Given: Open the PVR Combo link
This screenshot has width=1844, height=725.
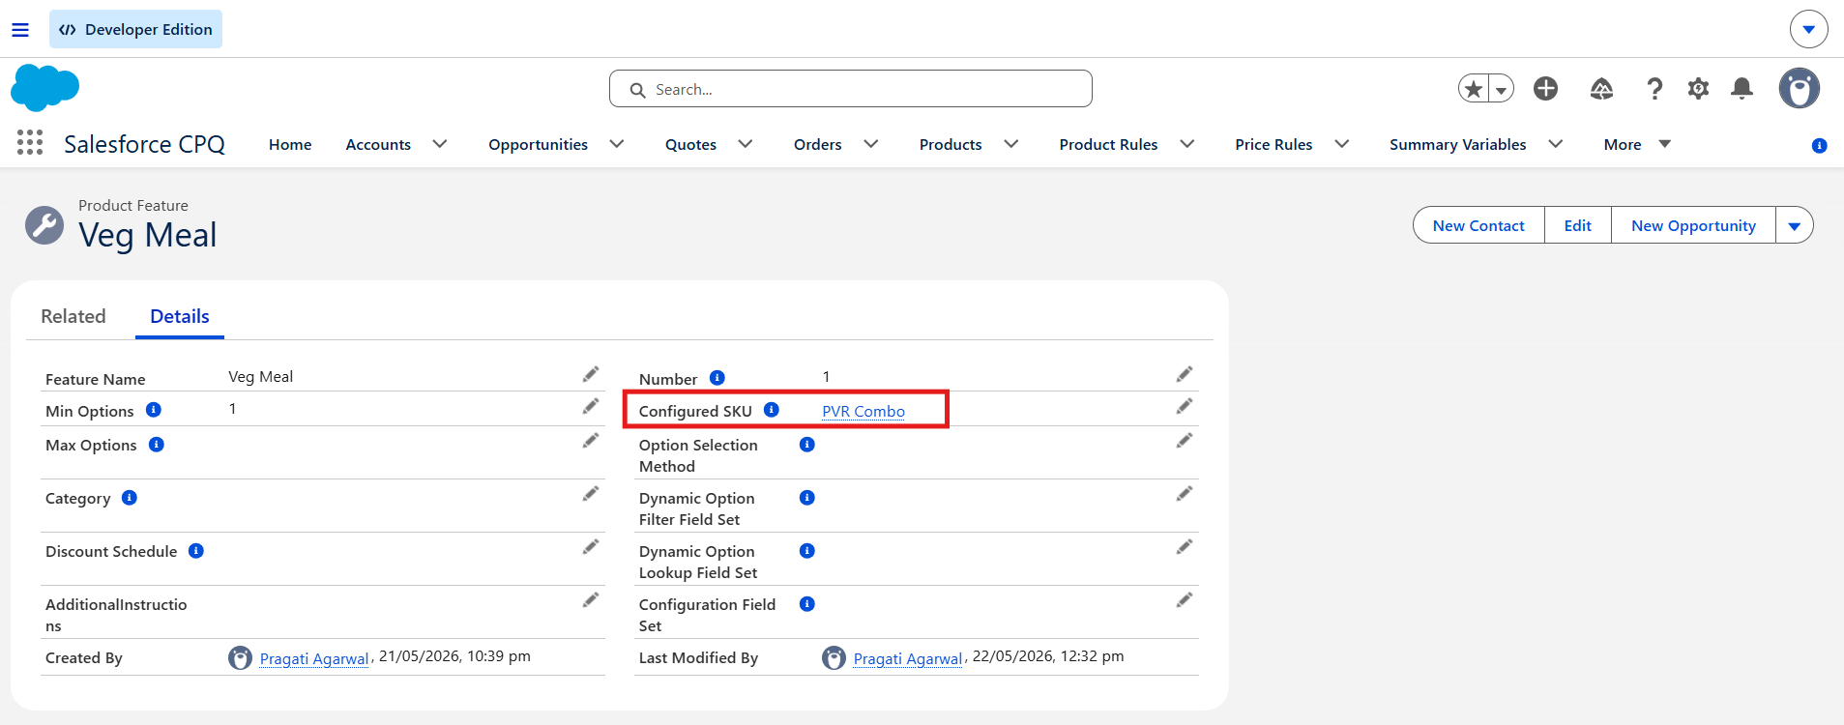Looking at the screenshot, I should point(863,411).
